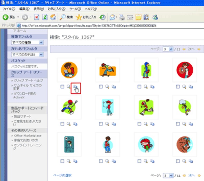Open the クリップ アート ヘルプ link
The width and height of the screenshot is (204, 181).
28,81
